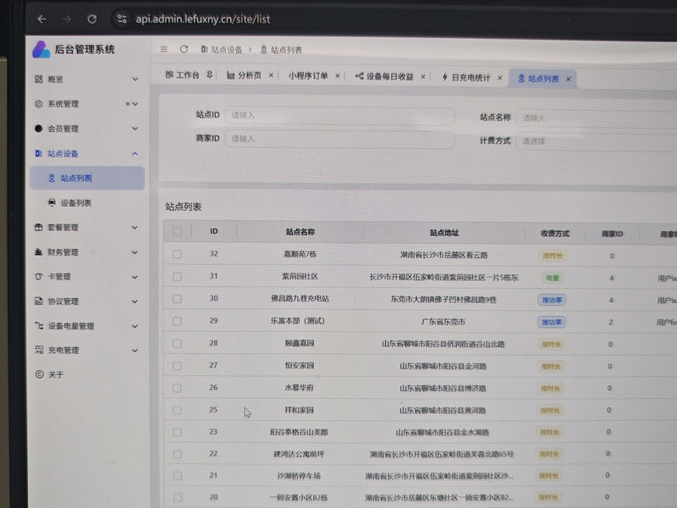Focus the 站点名称 input field
Image resolution: width=677 pixels, height=508 pixels.
click(x=597, y=118)
